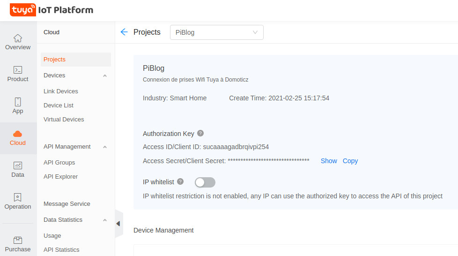Collapse the Devices menu group

(x=105, y=75)
